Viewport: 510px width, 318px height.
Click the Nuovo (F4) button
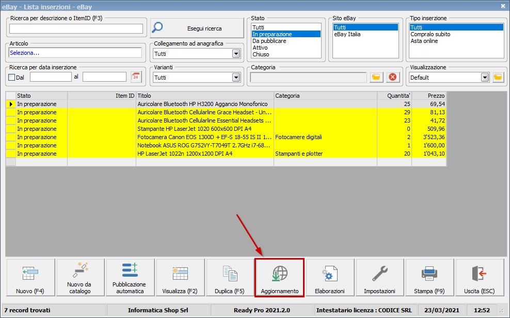click(x=30, y=278)
